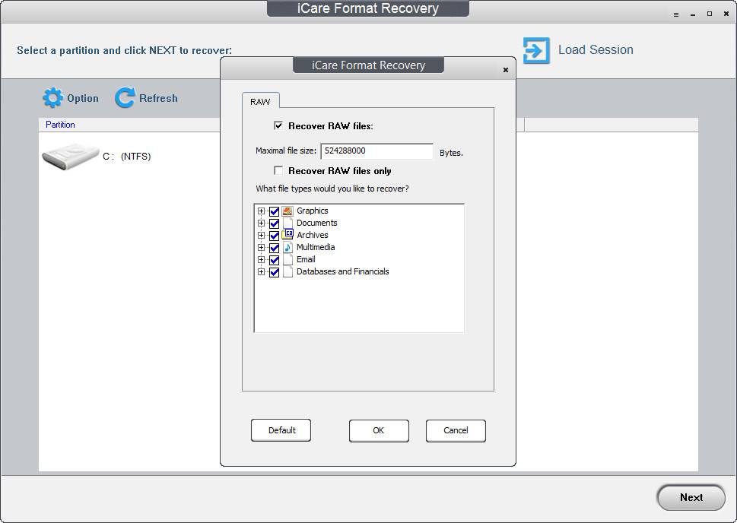This screenshot has height=523, width=737.
Task: Uncheck the Archives file type checkbox
Action: [275, 236]
